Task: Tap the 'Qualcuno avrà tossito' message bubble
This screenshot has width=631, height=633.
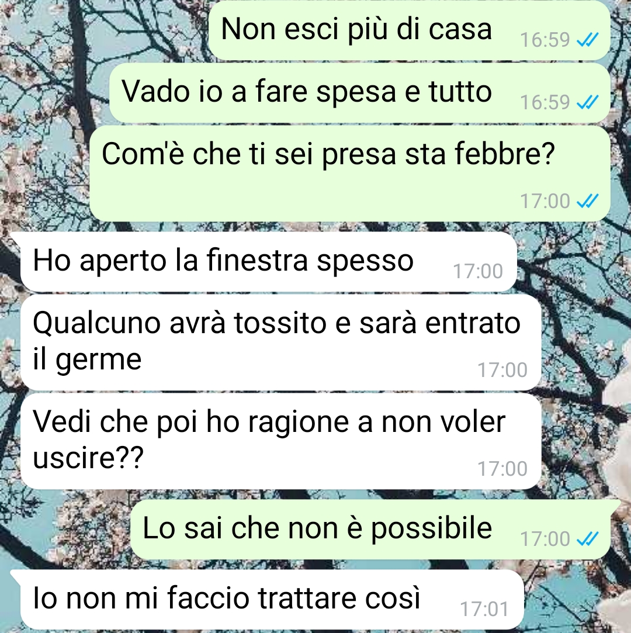Action: (x=281, y=343)
